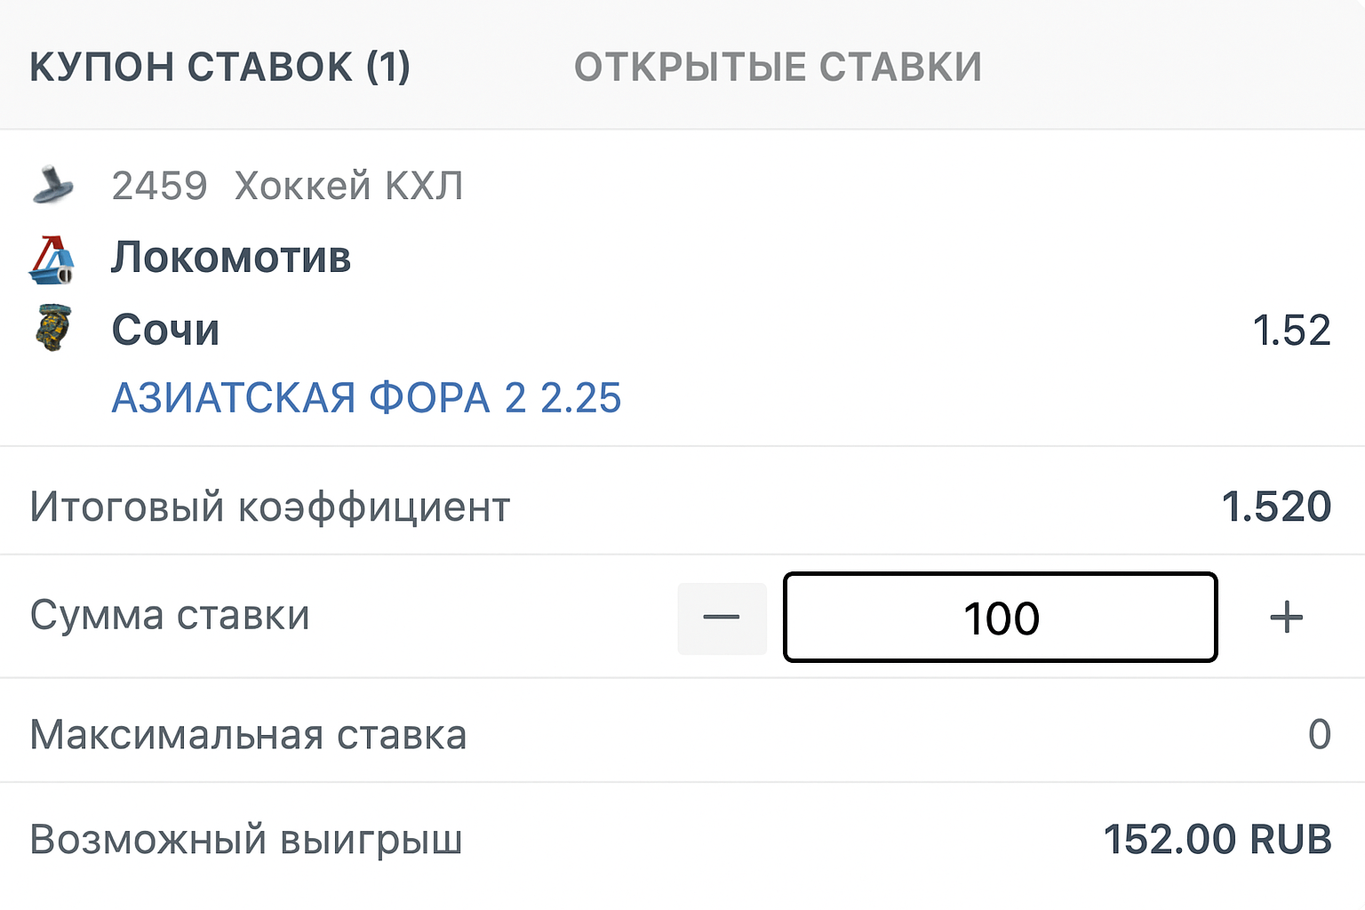Increase bet amount with plus button
The image size is (1365, 910).
[1286, 618]
